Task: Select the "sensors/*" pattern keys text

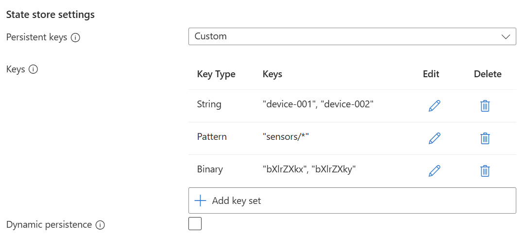Action: click(286, 137)
